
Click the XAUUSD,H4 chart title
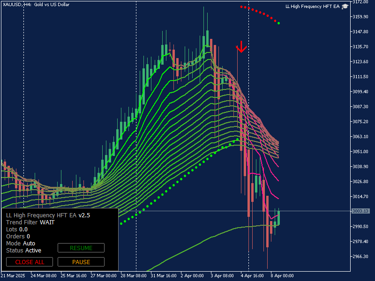tap(36, 5)
